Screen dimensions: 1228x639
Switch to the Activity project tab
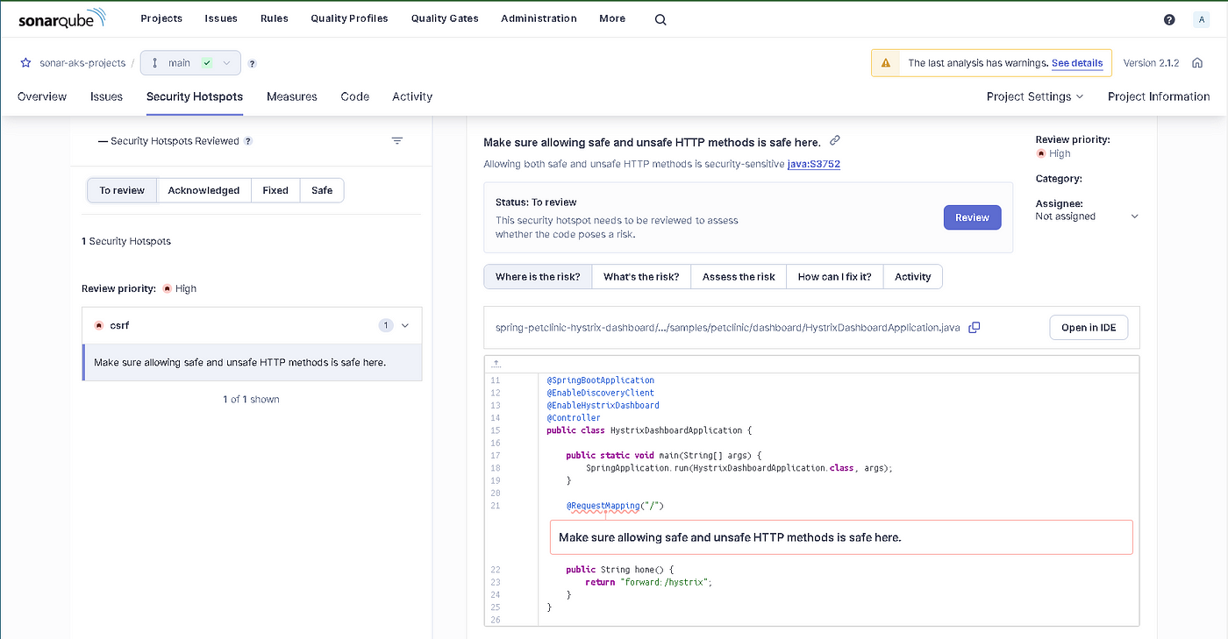(412, 96)
